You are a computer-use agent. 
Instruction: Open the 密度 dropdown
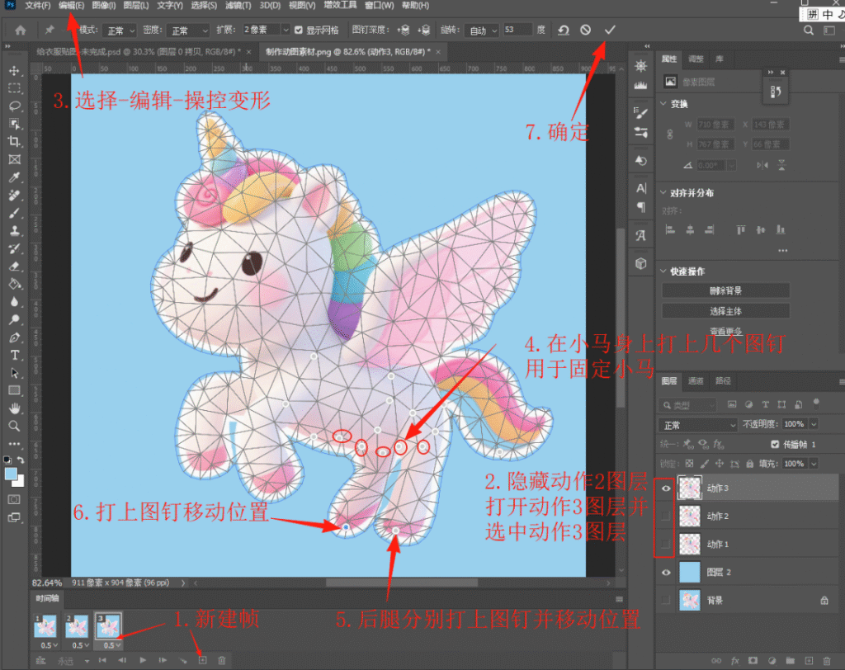point(187,31)
